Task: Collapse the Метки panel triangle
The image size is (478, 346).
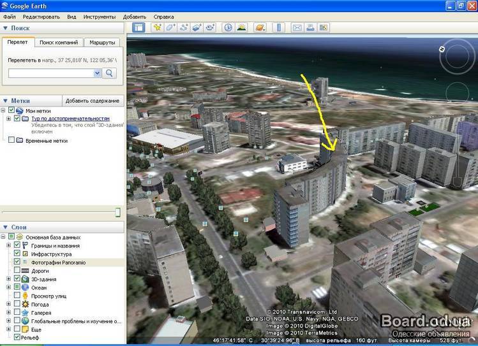Action: pos(5,101)
